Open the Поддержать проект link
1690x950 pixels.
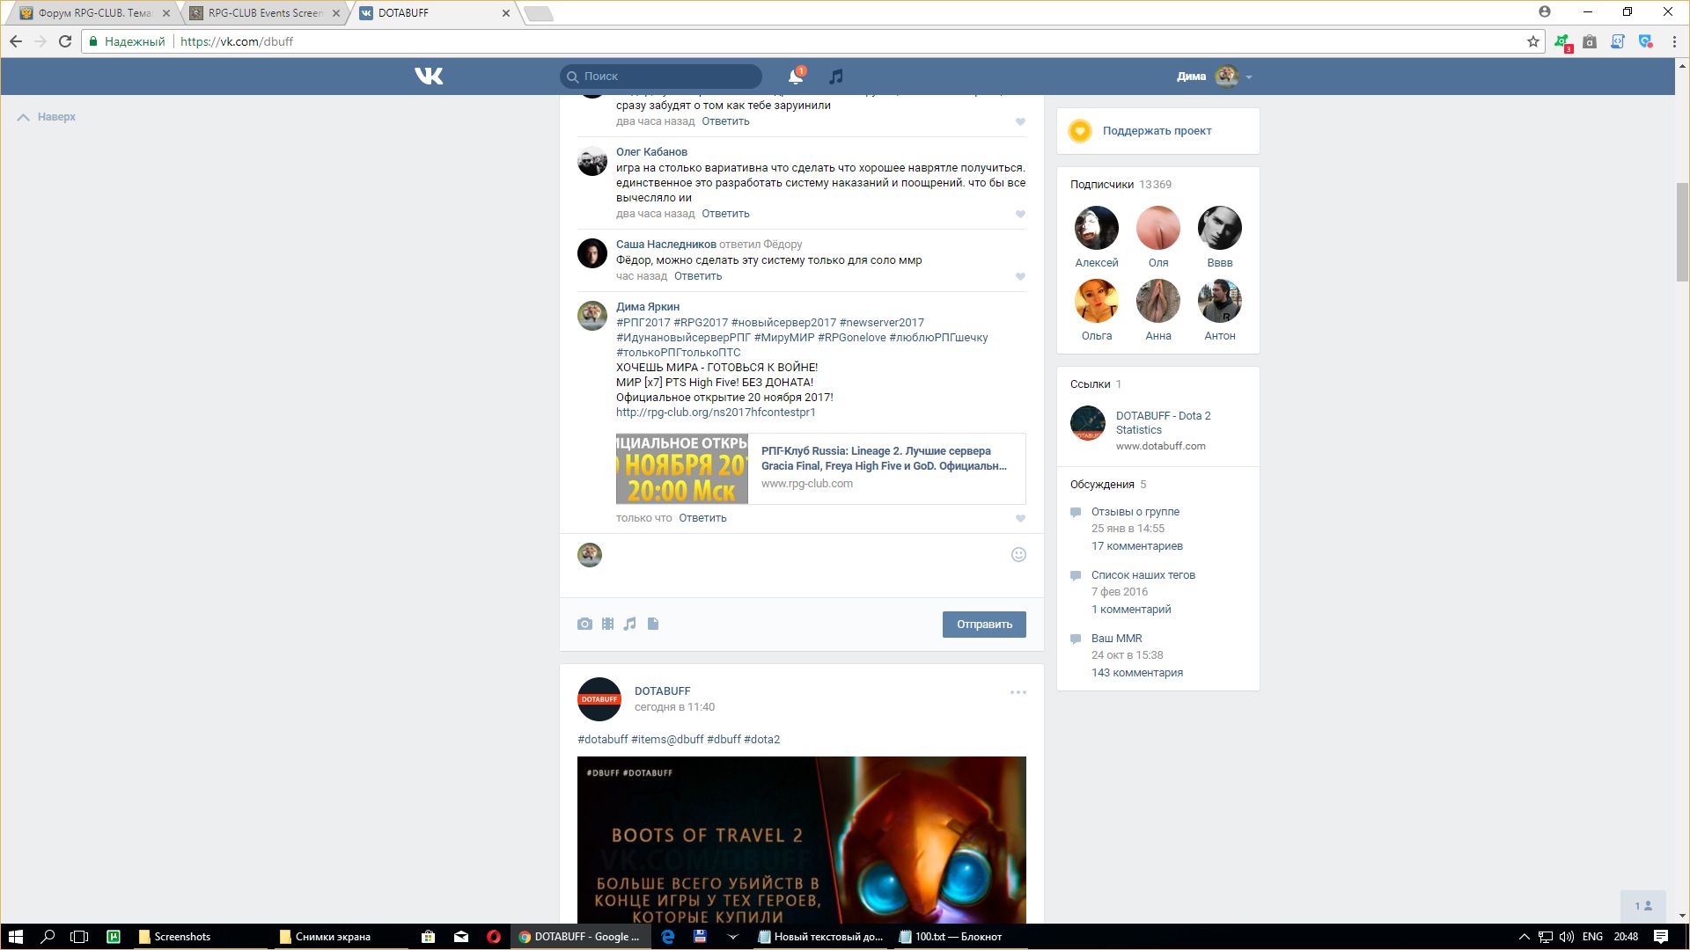click(1157, 131)
